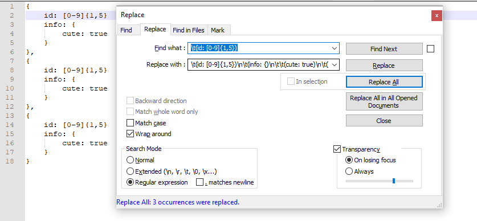
Task: Select the Replace tab
Action: click(155, 29)
